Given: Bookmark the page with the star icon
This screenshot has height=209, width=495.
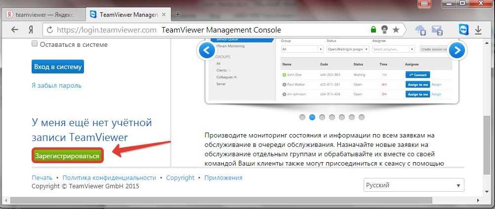Looking at the screenshot, I should point(396,30).
